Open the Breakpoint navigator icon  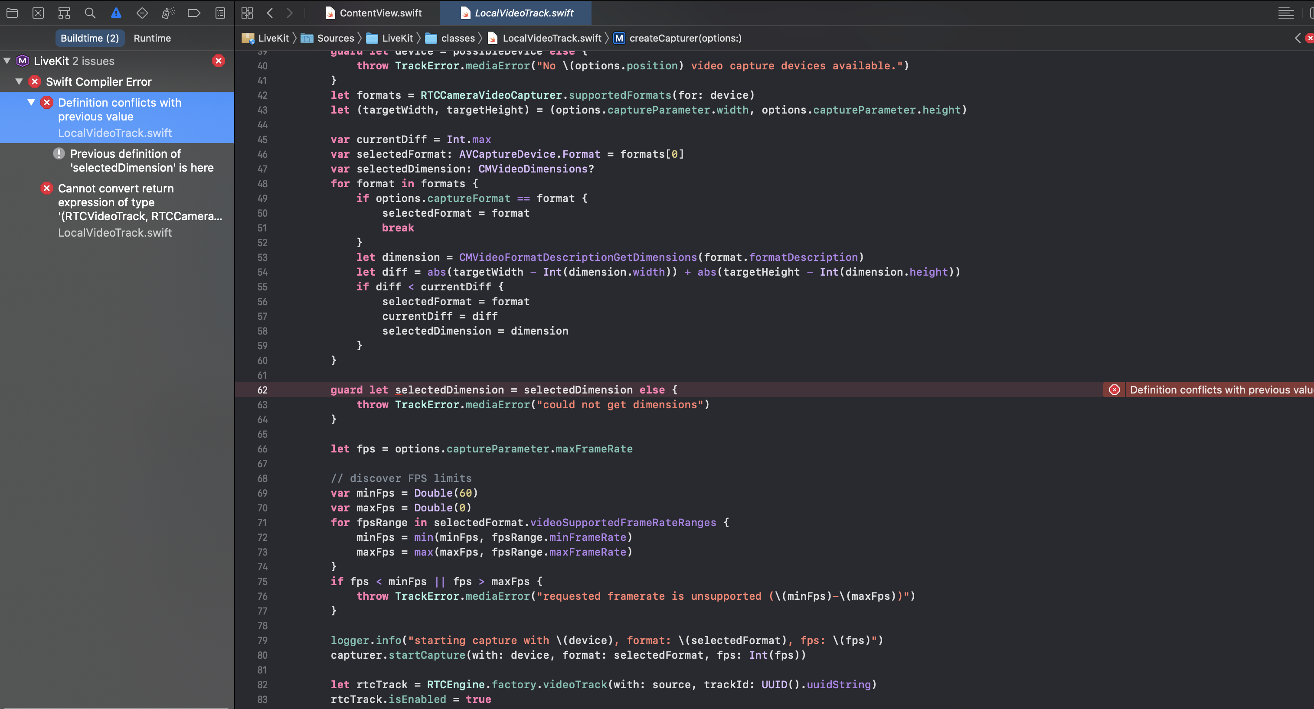click(194, 13)
